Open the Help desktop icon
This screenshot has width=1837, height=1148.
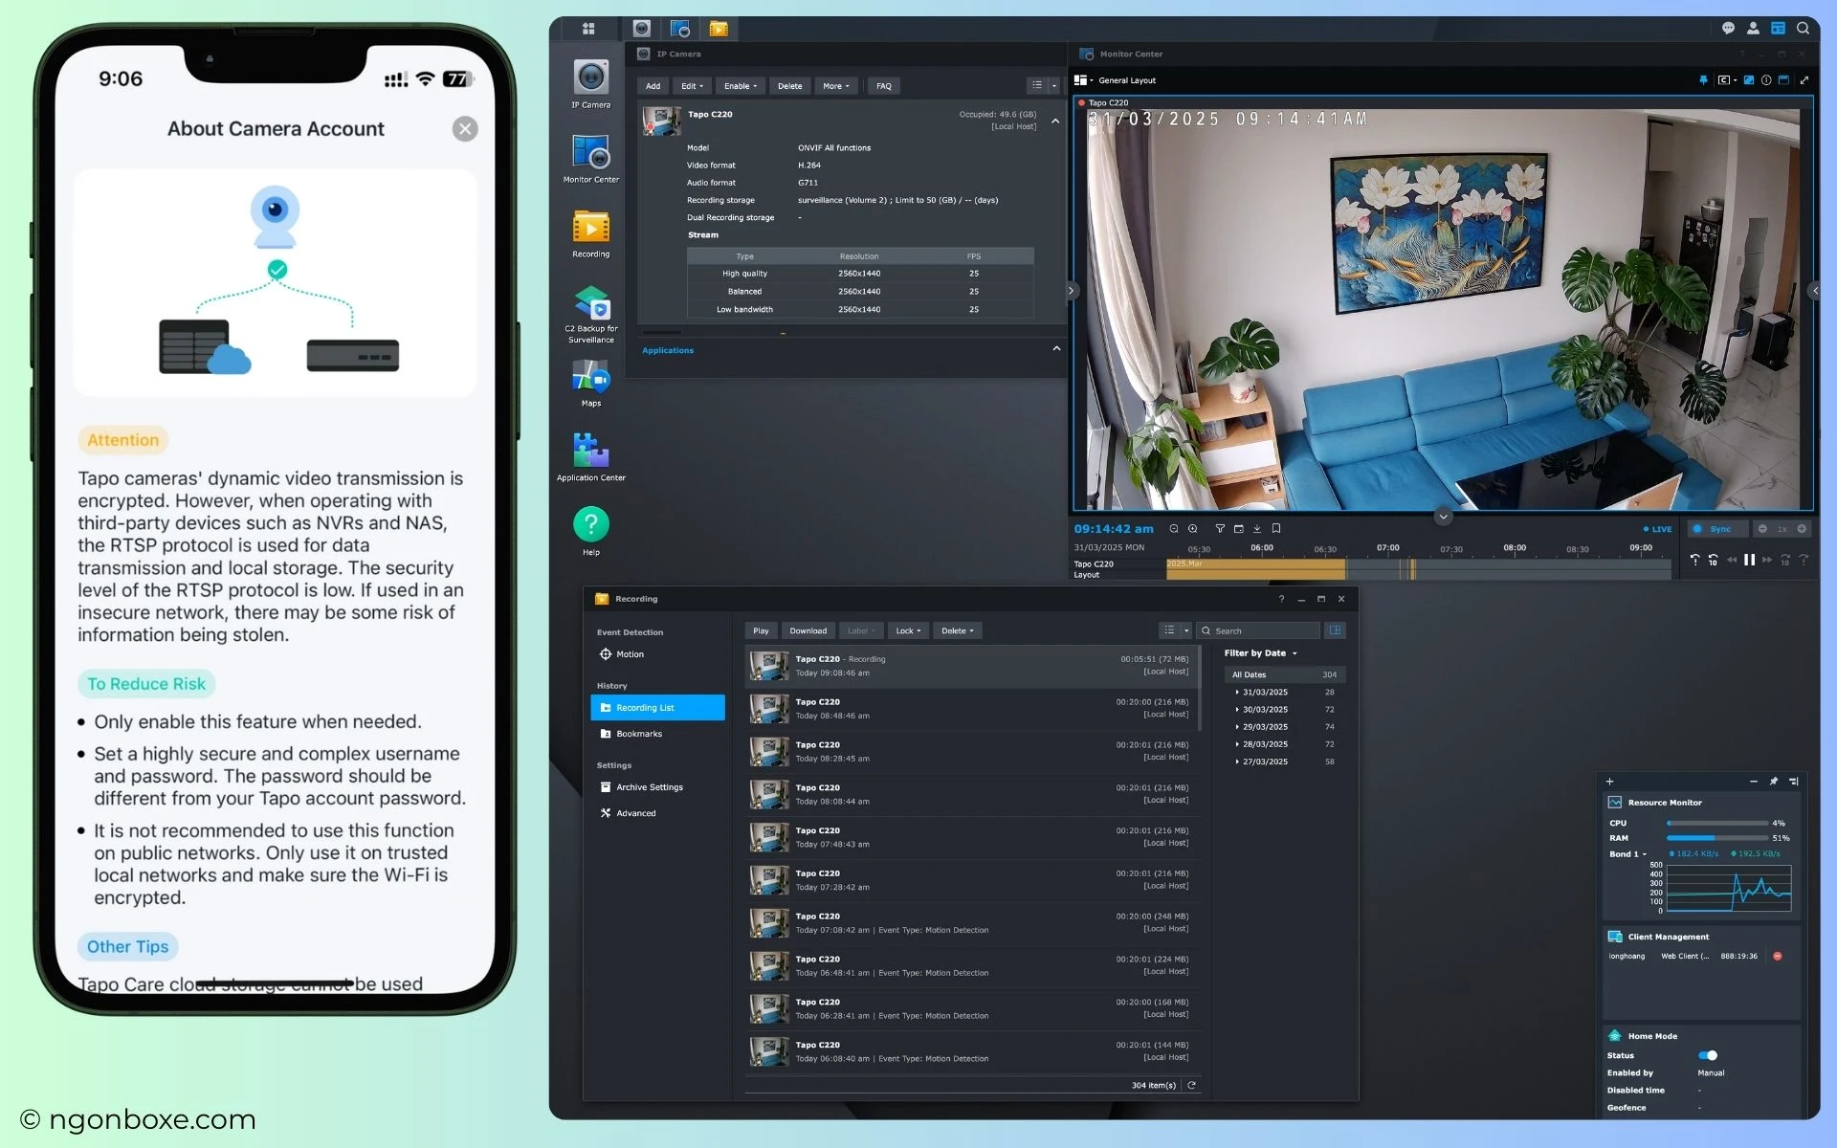click(590, 531)
